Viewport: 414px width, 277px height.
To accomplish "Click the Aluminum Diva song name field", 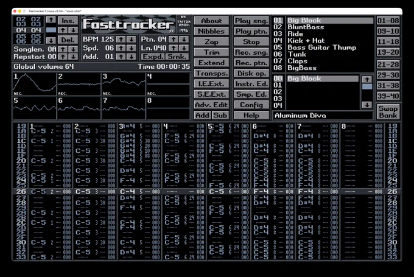I will click(x=323, y=116).
